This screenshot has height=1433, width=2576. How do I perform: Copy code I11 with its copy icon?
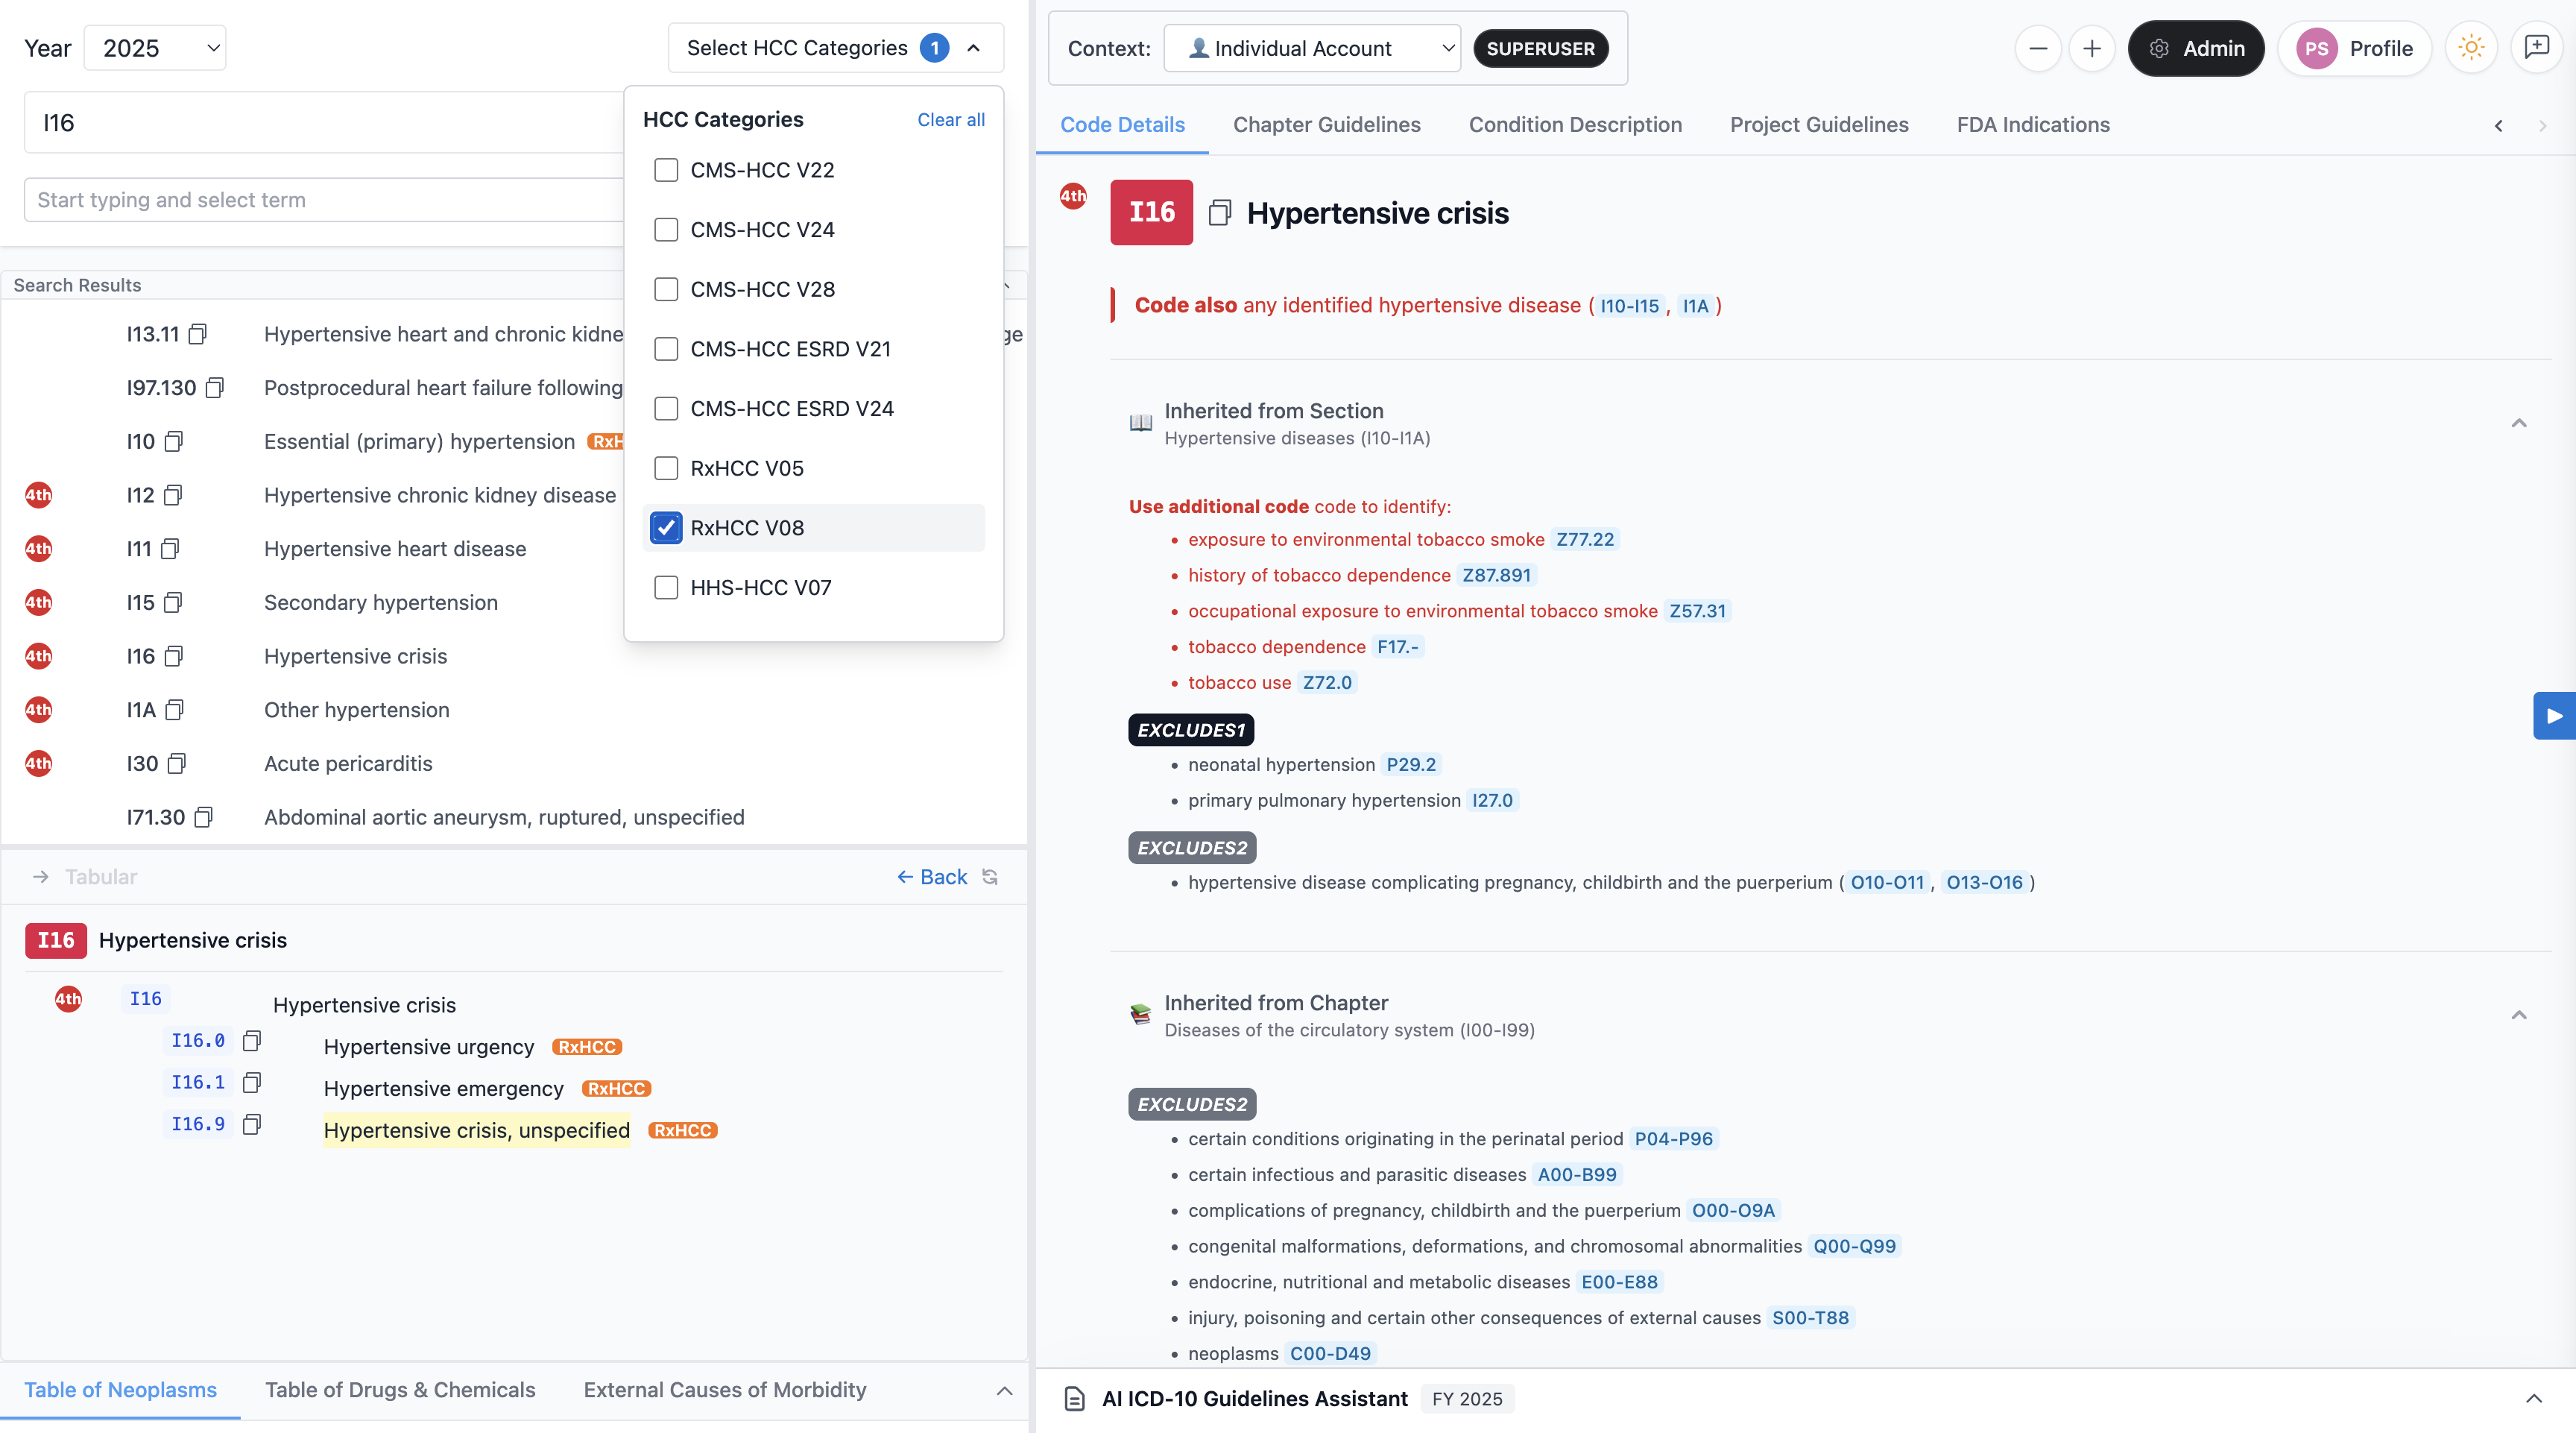(x=170, y=549)
